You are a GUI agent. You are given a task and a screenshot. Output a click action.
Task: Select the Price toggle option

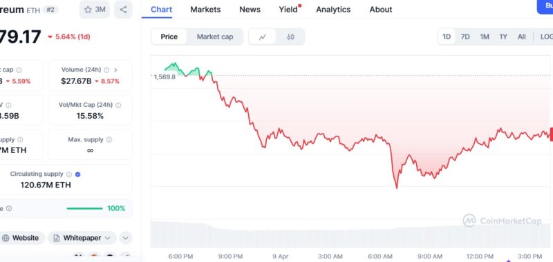coord(169,37)
